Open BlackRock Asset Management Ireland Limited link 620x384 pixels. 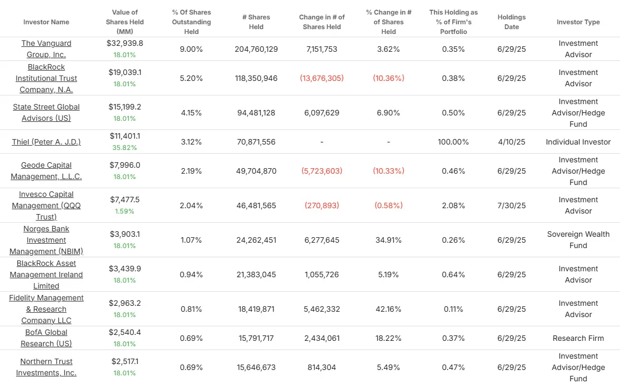click(x=46, y=275)
